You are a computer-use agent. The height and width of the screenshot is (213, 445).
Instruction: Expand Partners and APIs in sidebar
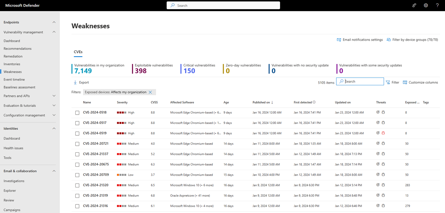pyautogui.click(x=54, y=96)
